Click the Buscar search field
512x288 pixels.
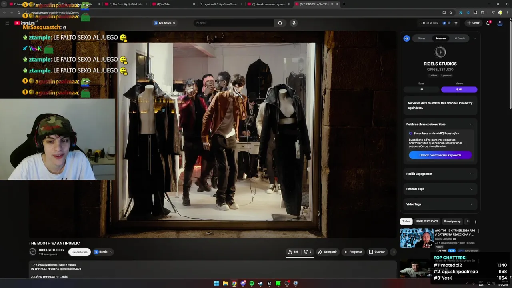234,23
